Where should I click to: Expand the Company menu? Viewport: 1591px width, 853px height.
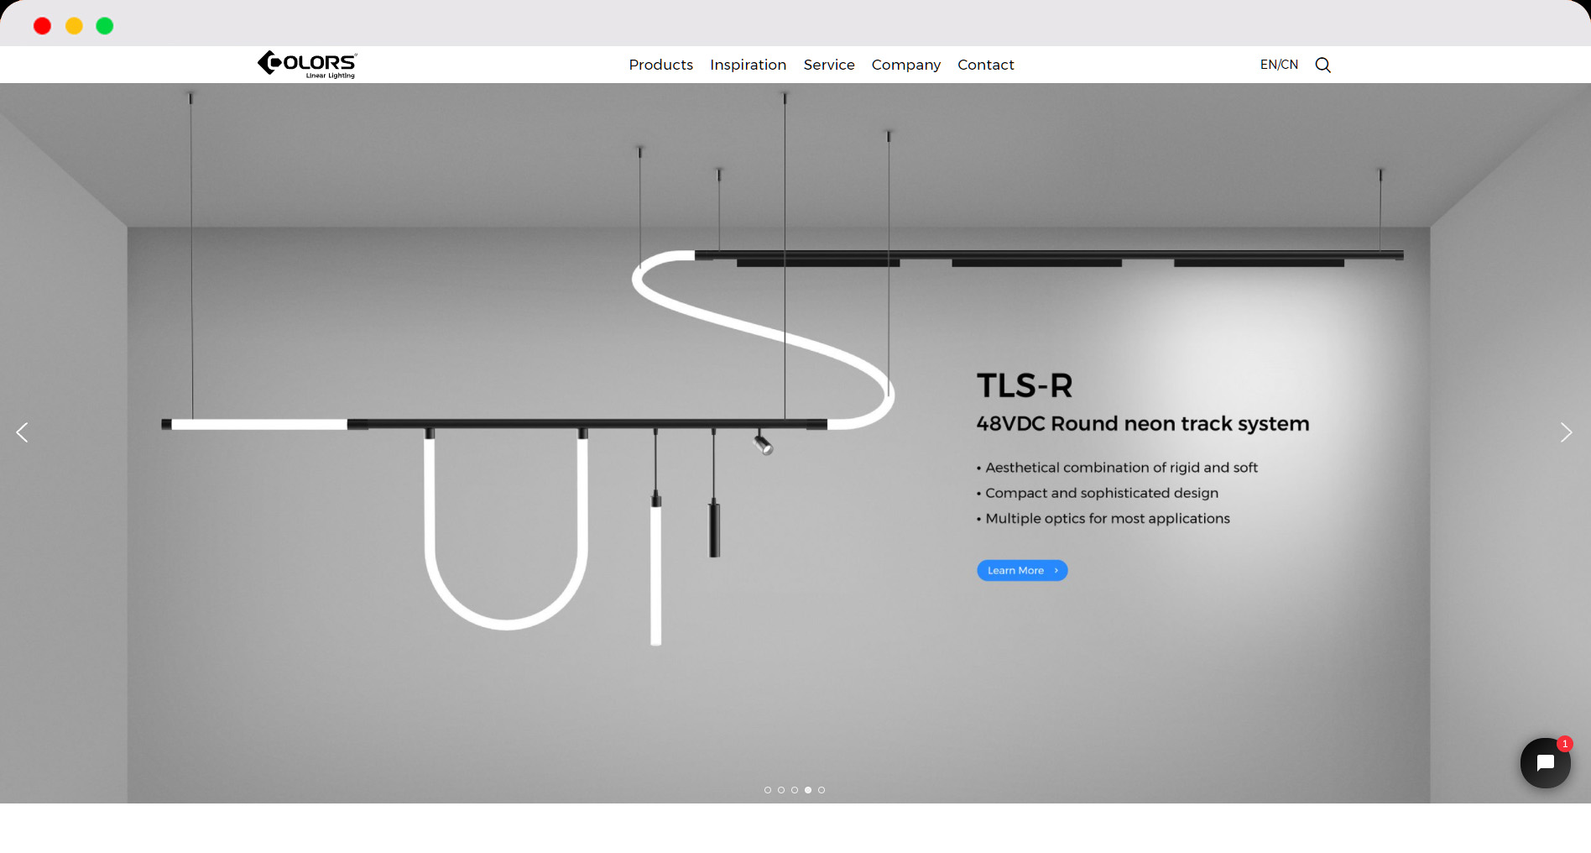click(x=905, y=65)
